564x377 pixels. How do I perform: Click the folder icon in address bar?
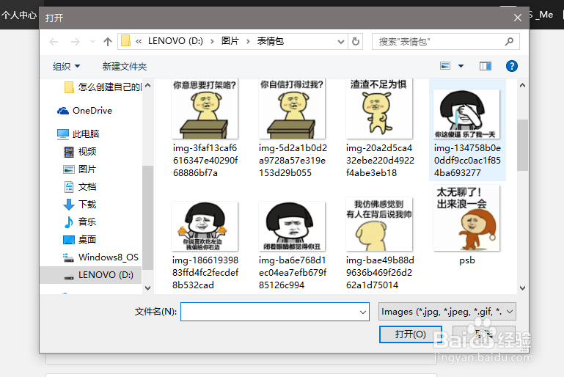pyautogui.click(x=126, y=41)
